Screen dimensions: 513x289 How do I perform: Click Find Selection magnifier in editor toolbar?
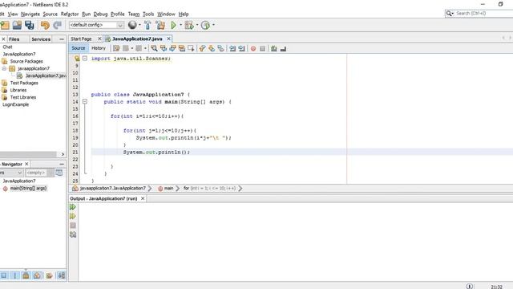point(154,48)
